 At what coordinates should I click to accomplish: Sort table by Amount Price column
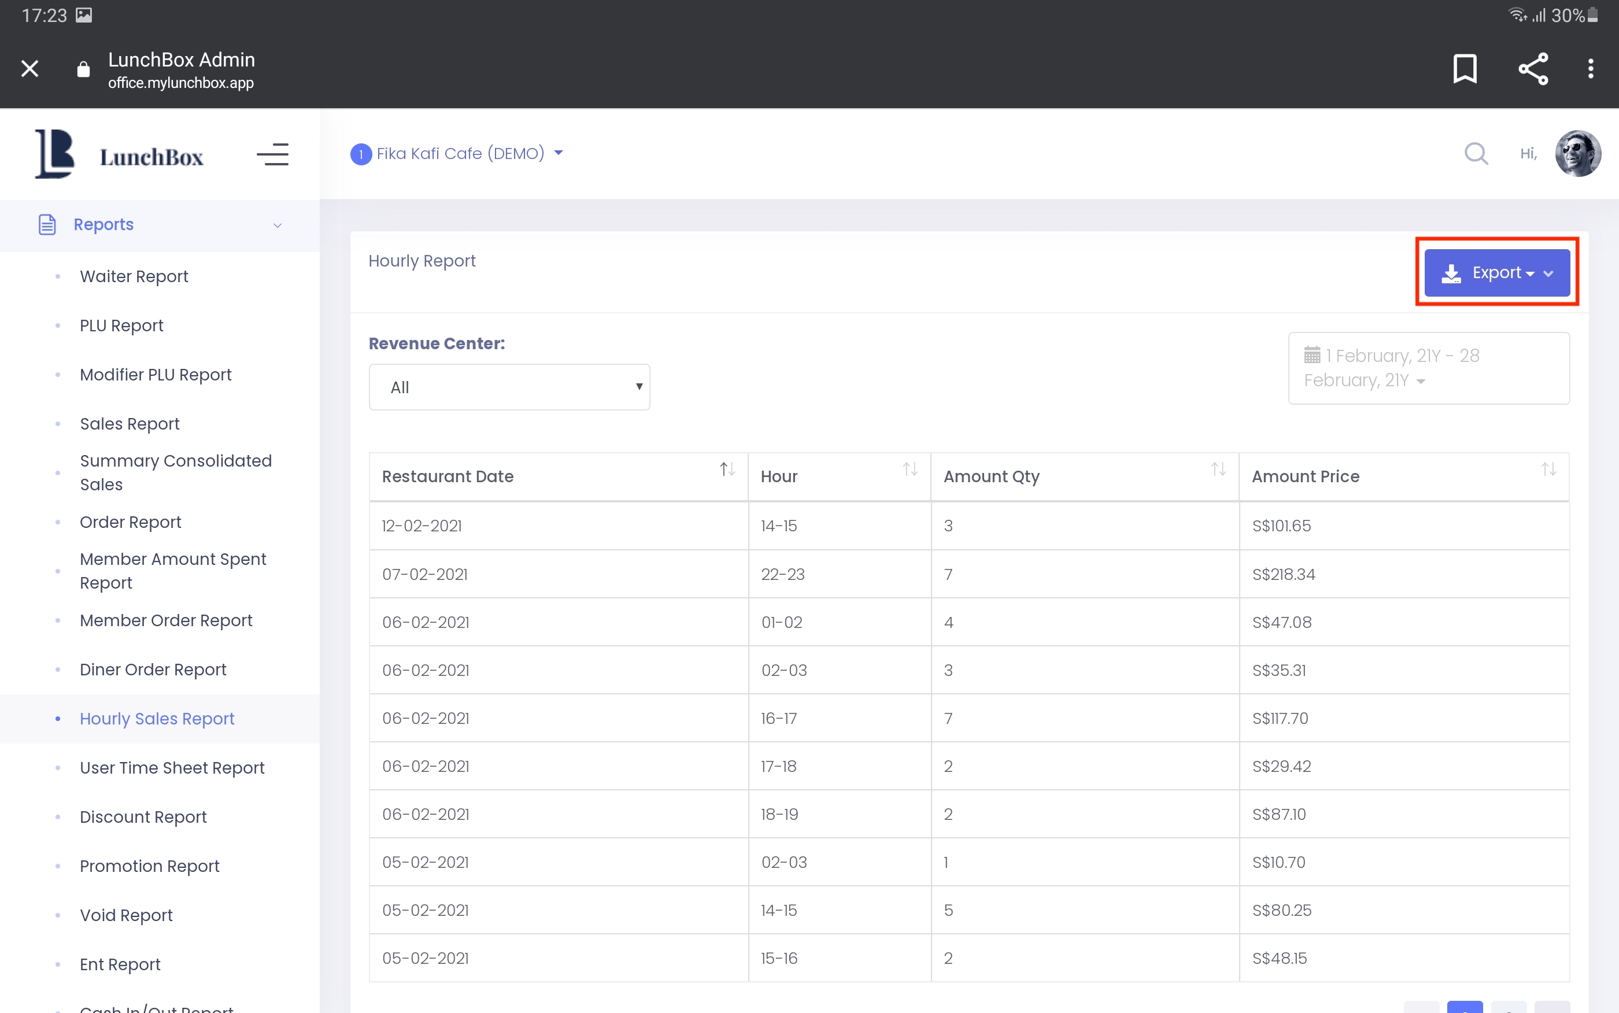tap(1548, 469)
